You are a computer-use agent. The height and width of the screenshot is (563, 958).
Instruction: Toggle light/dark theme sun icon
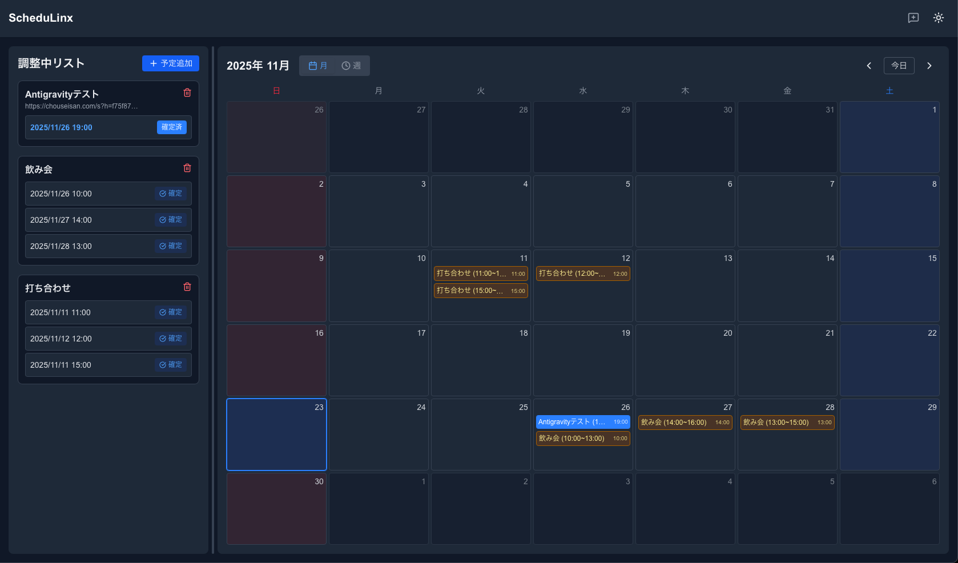(x=939, y=18)
